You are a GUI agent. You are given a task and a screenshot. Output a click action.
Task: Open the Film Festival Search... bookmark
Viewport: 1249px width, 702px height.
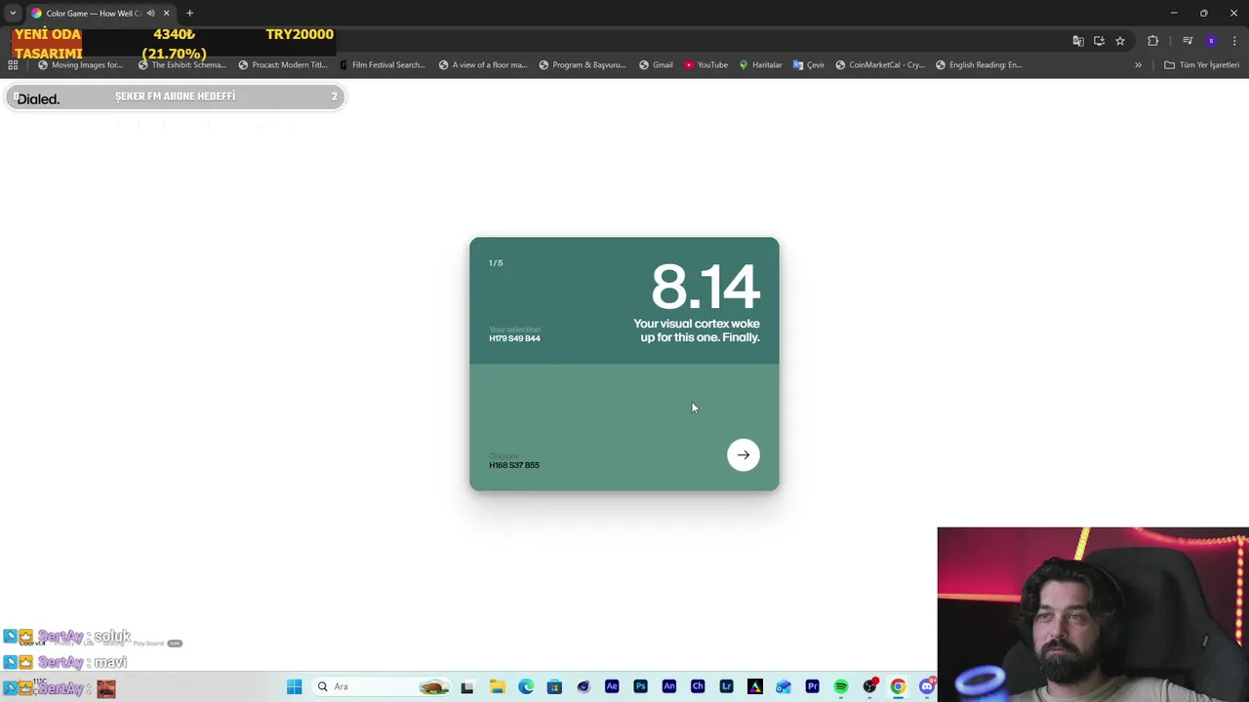(x=382, y=65)
